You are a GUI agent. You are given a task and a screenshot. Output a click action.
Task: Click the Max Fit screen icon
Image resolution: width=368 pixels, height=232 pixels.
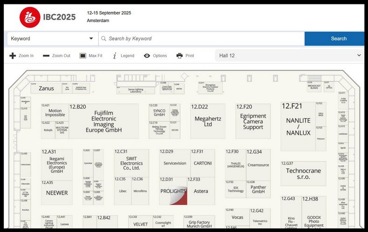(83, 56)
